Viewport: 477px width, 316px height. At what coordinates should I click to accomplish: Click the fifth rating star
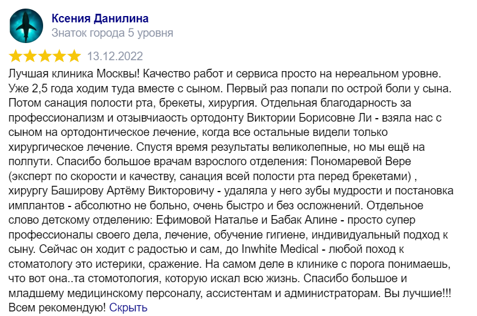pos(74,56)
